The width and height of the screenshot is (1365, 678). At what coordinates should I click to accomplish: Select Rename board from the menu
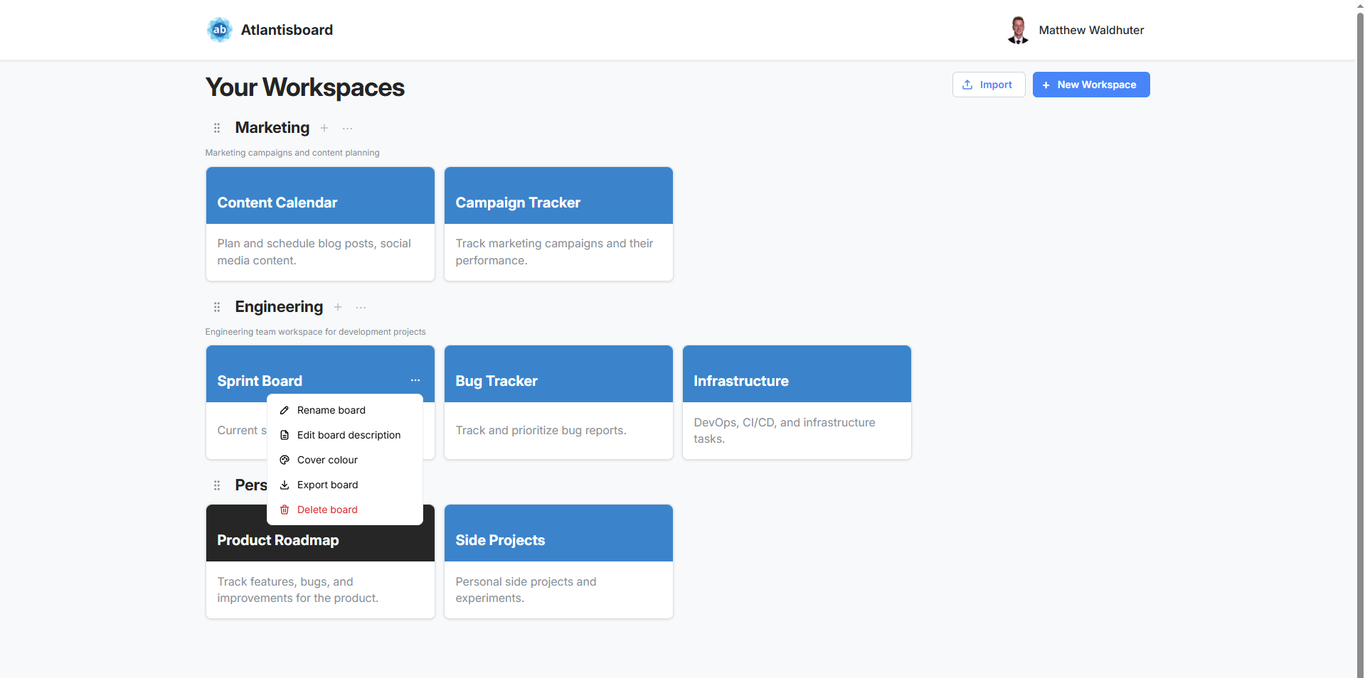345,410
